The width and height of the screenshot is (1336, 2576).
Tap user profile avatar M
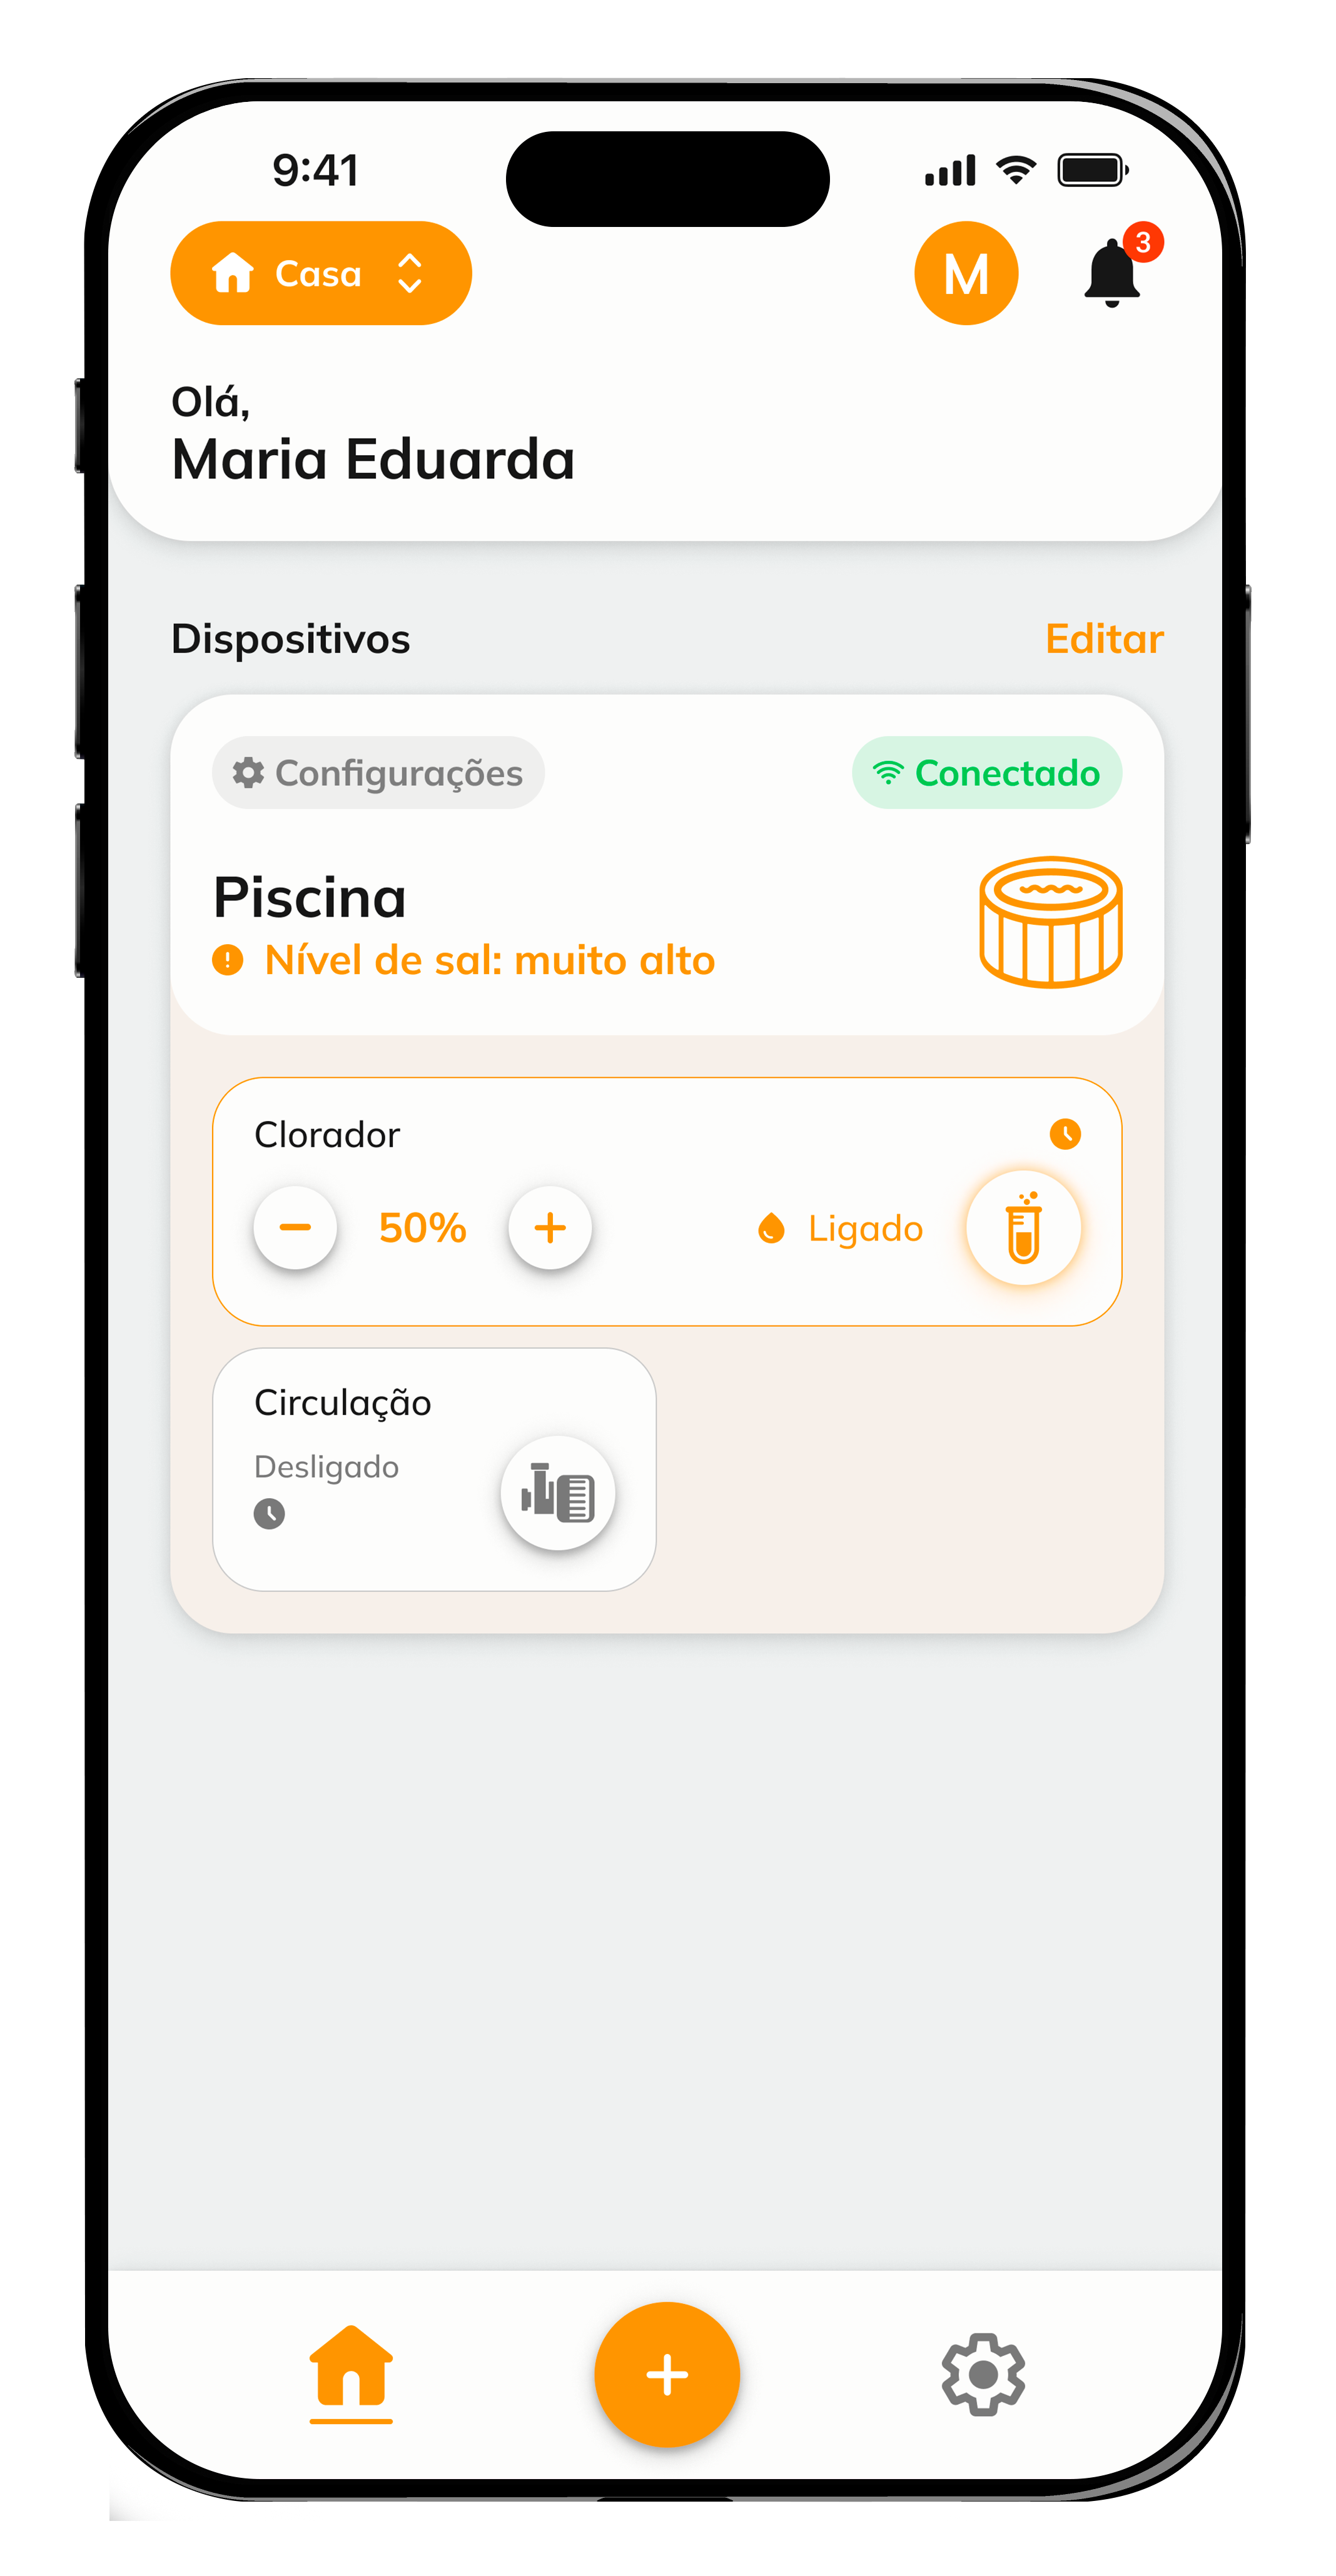click(x=966, y=273)
